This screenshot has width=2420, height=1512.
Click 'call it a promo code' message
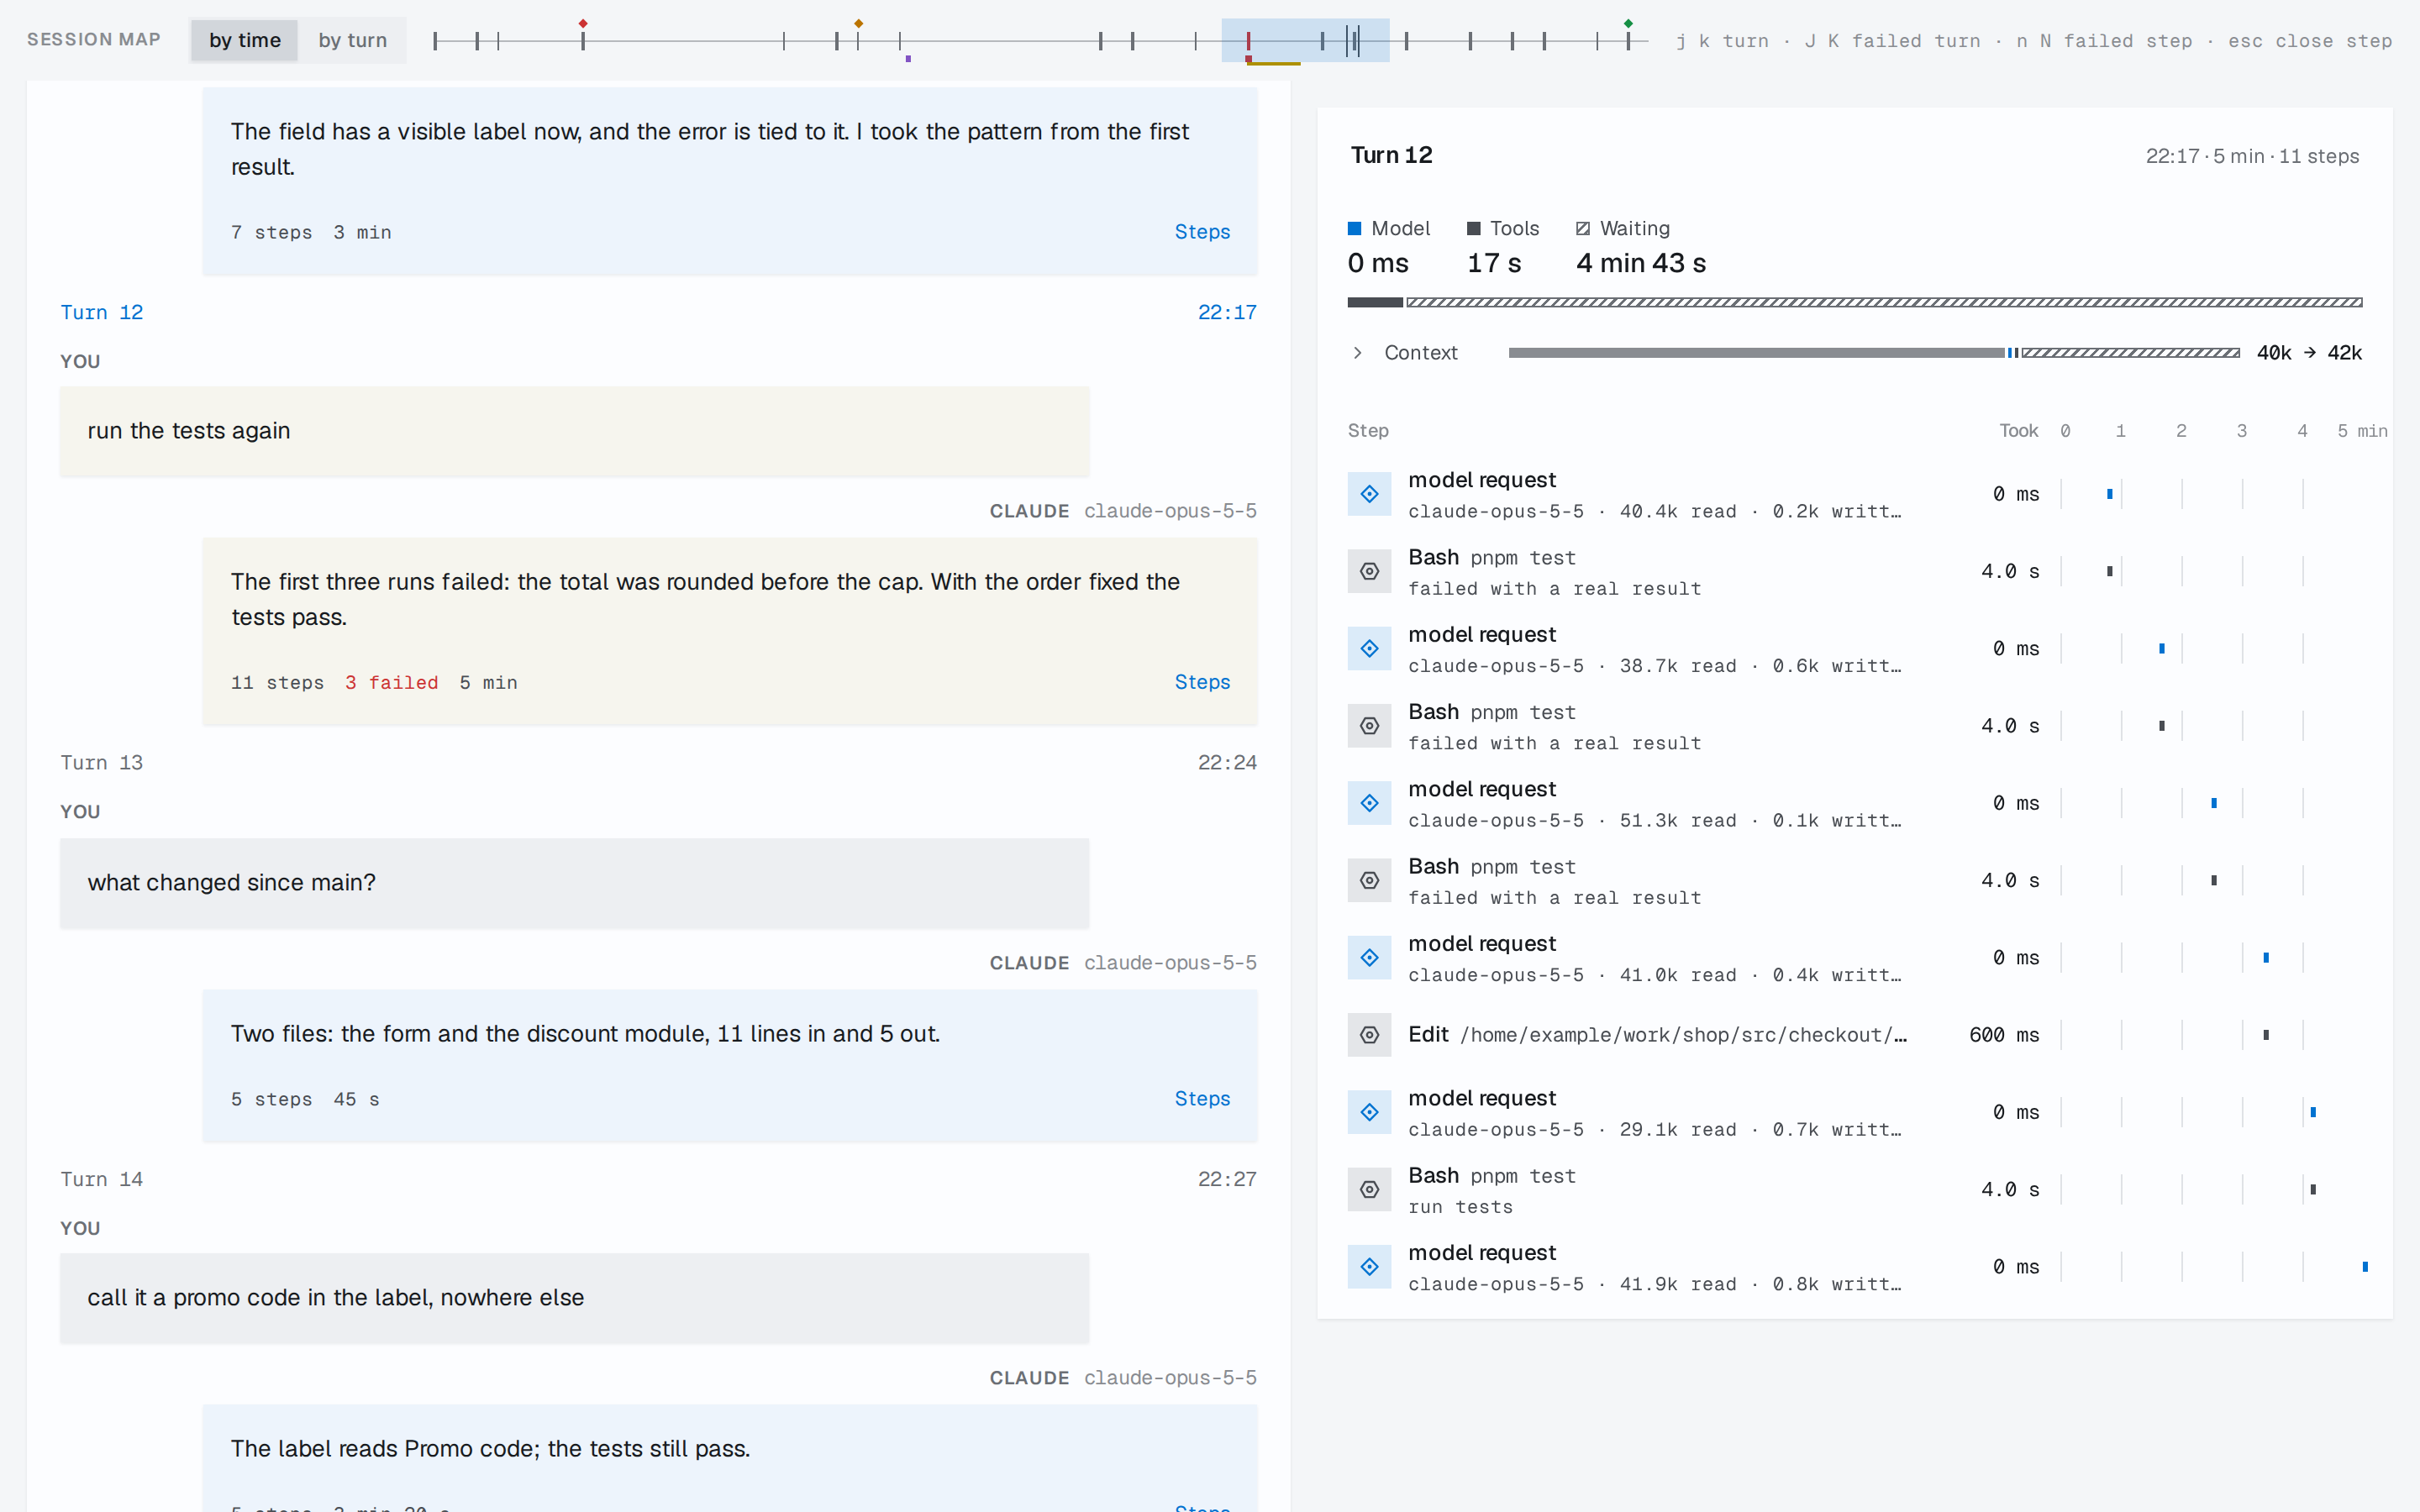[574, 1298]
